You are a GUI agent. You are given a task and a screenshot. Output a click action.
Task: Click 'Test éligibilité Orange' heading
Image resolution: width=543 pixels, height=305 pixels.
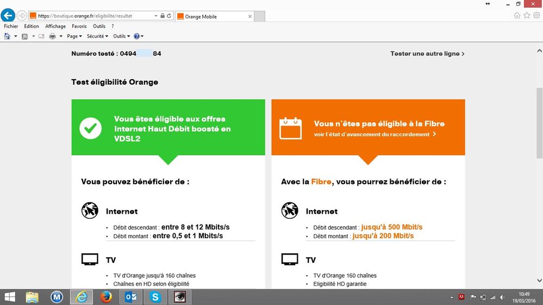[x=115, y=82]
